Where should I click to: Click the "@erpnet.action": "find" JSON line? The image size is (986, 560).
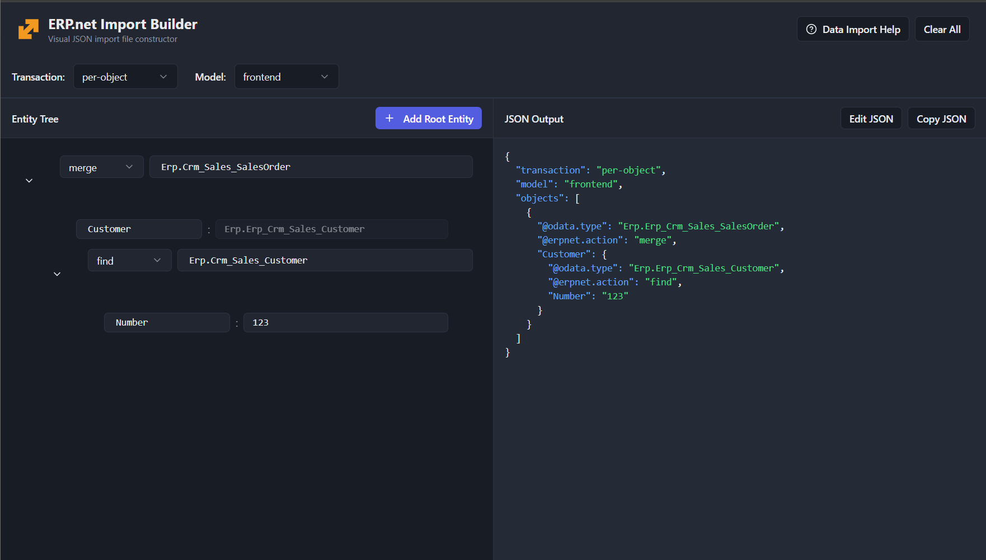tap(615, 282)
